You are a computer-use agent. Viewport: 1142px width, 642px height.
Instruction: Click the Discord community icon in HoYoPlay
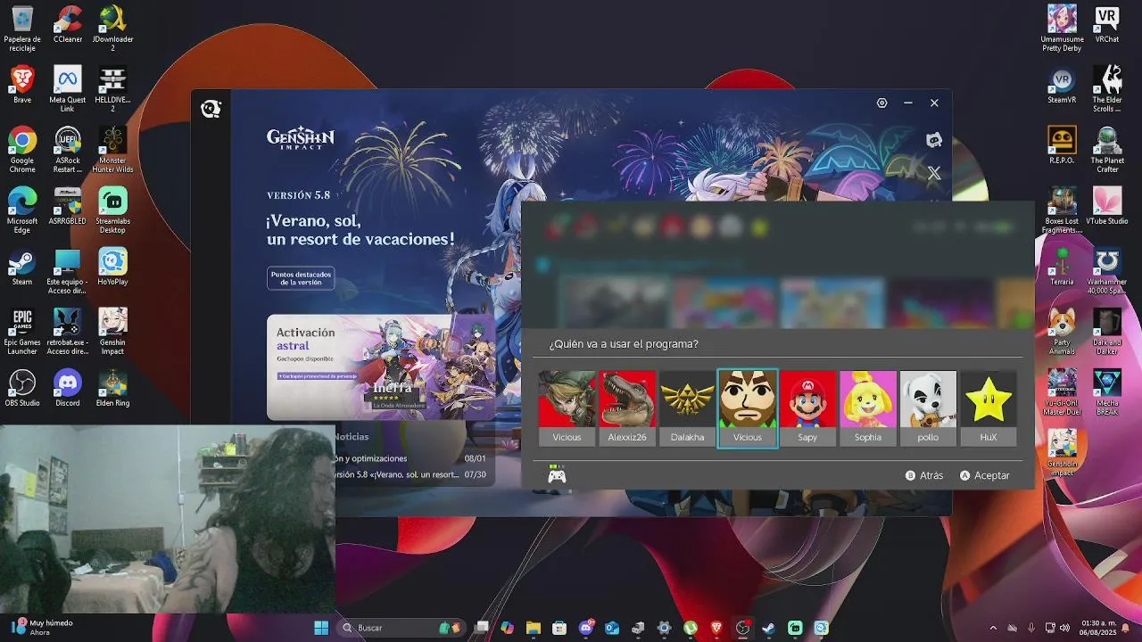[x=934, y=140]
